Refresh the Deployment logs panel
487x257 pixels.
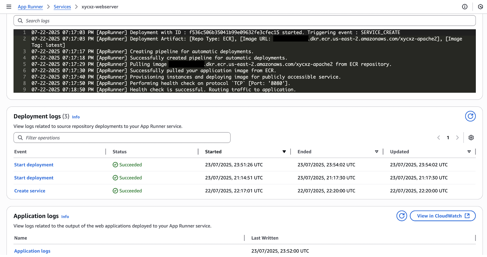click(x=470, y=116)
